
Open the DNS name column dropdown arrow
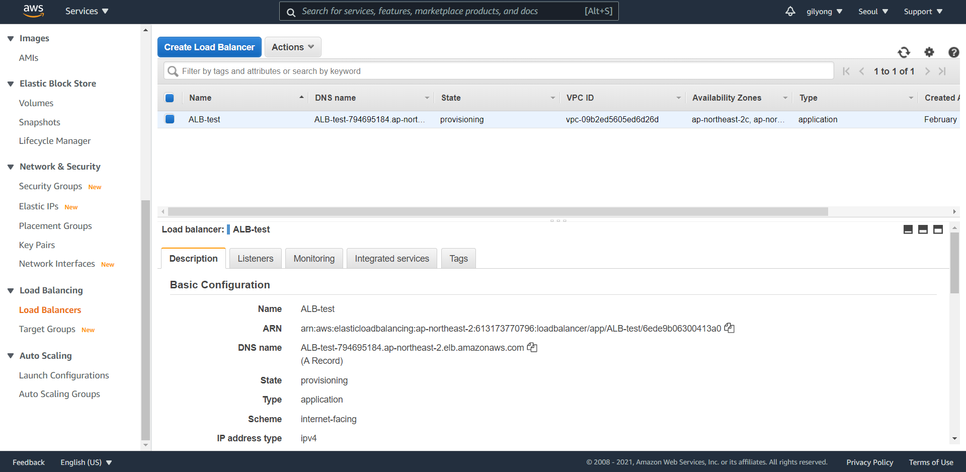(x=427, y=98)
